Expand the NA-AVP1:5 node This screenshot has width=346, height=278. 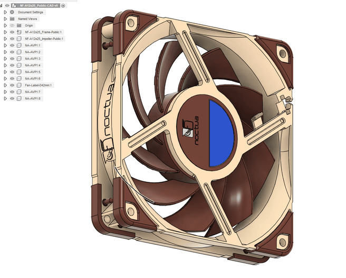(5, 72)
